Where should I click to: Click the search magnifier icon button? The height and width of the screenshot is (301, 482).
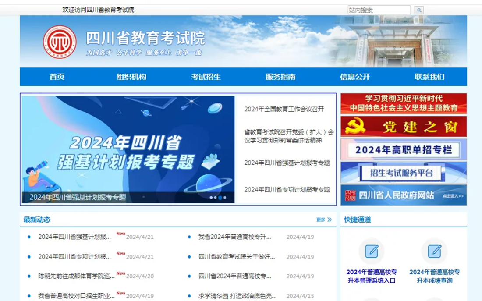click(x=419, y=10)
